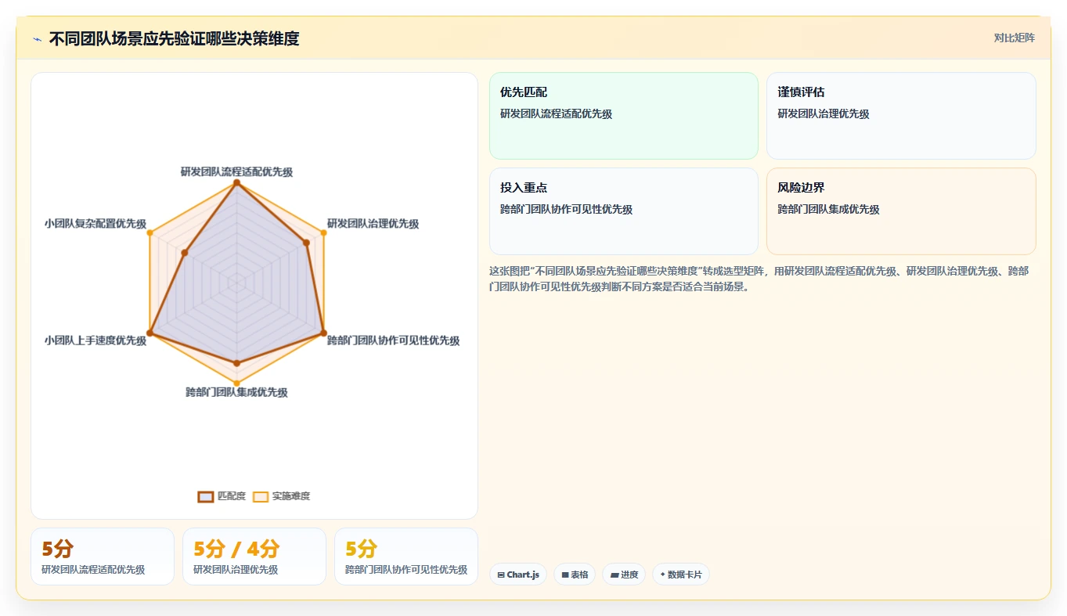Click the star icon in the 数据卡片 chip
Image resolution: width=1067 pixels, height=616 pixels.
662,575
